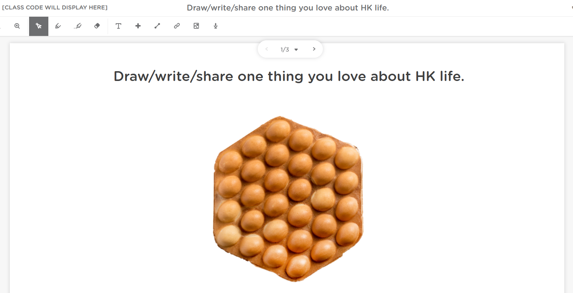Select the pen drawing tool
The image size is (573, 293).
pyautogui.click(x=58, y=26)
